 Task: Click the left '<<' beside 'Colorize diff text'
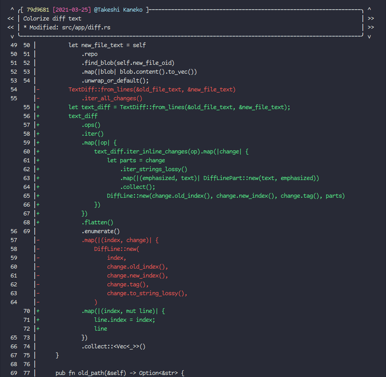tap(11, 18)
